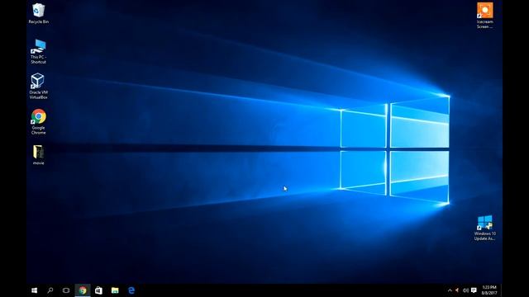Click the Show desktop strip

point(502,290)
